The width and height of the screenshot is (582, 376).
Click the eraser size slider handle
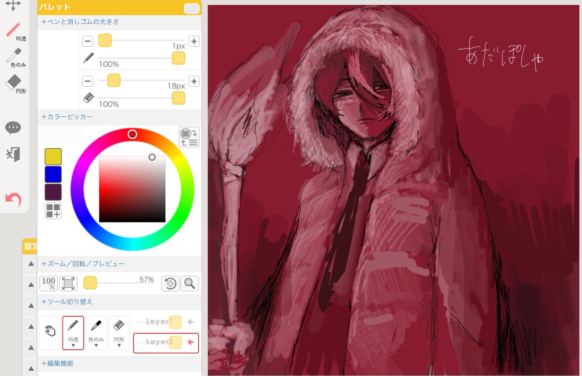click(x=114, y=80)
